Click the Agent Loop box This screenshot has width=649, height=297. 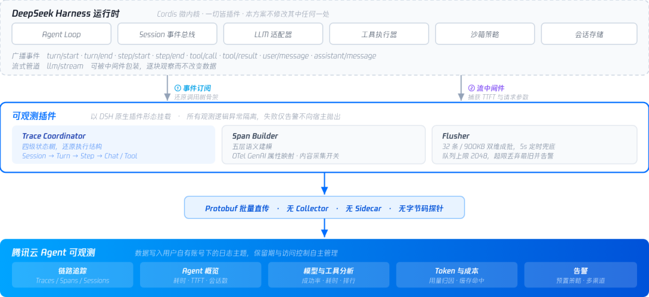[x=61, y=34]
